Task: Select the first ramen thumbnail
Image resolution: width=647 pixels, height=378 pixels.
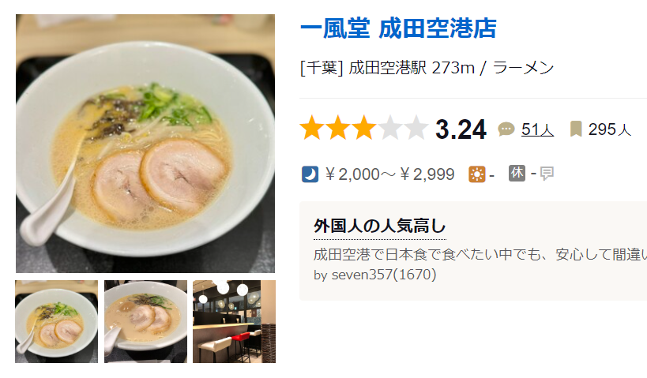Action: (x=57, y=321)
